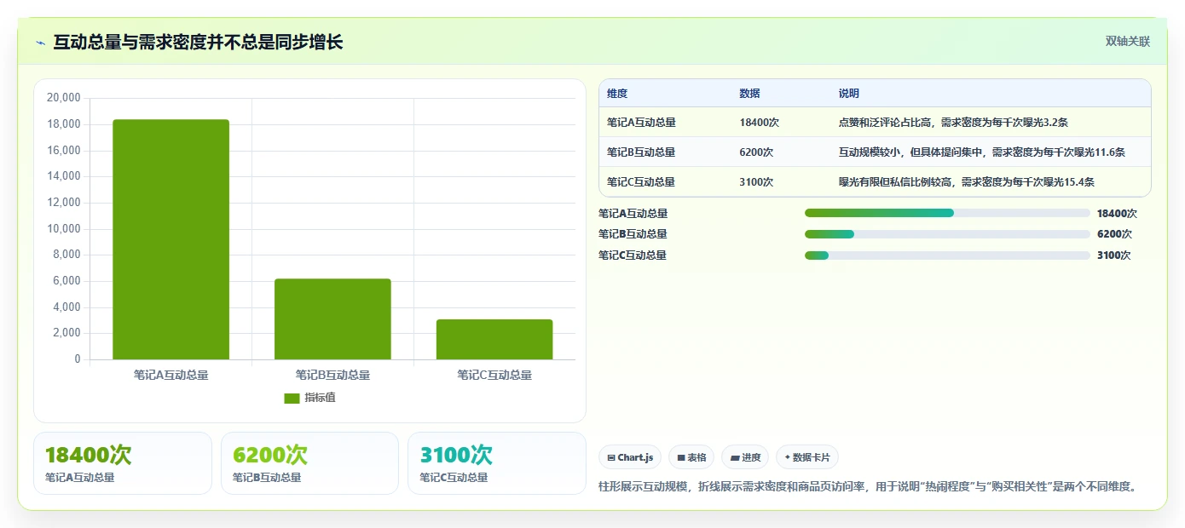The height and width of the screenshot is (528, 1185).
Task: Click the 指标值 legend text
Action: (x=321, y=398)
